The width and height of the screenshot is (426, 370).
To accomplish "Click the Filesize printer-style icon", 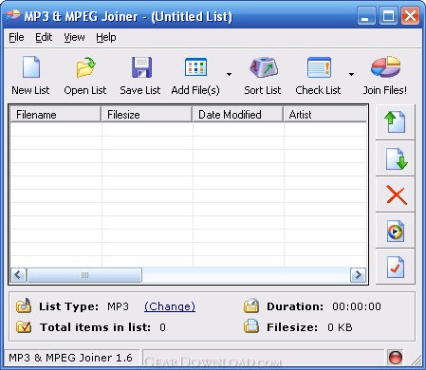I will pyautogui.click(x=251, y=326).
